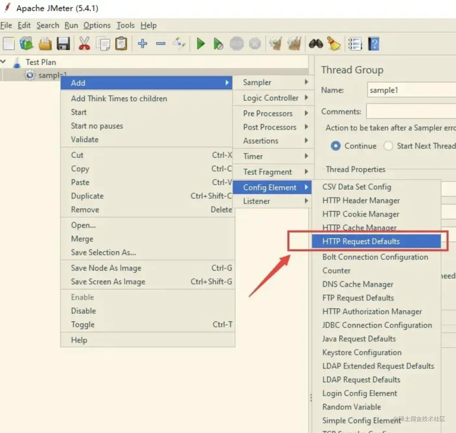Click the greyed Shutdown toolbar icon
Screen dimensions: 456x433
[255, 43]
